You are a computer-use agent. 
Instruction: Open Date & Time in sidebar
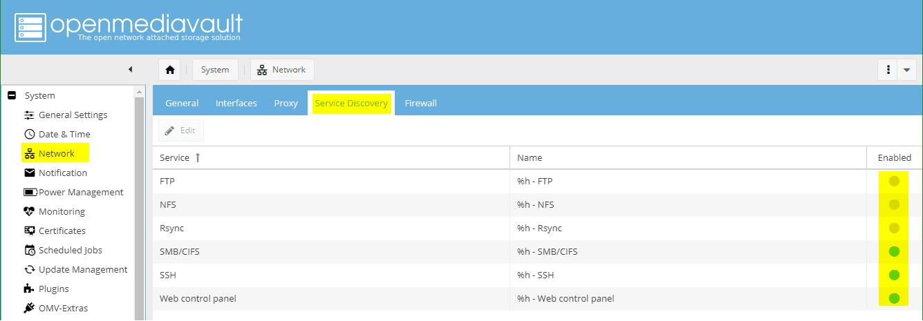64,135
